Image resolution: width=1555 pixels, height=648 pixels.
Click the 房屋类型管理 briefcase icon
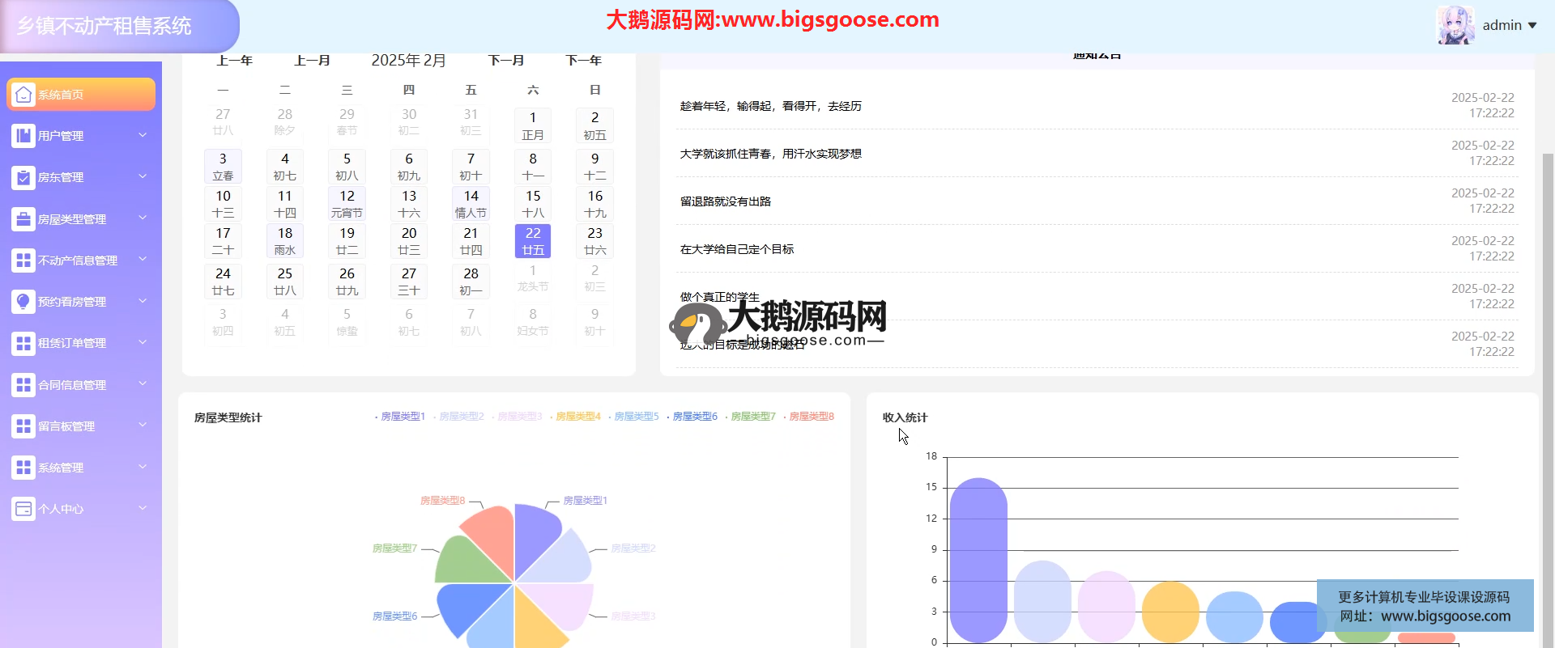(x=23, y=219)
